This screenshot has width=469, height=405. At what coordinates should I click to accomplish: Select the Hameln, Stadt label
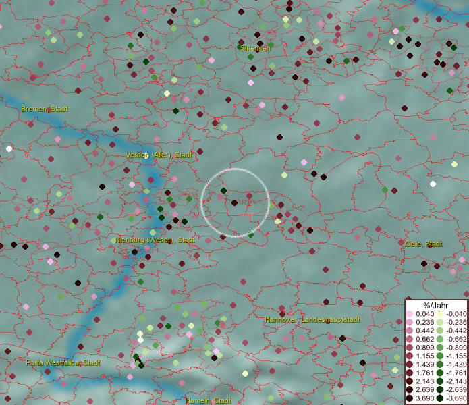(x=208, y=400)
